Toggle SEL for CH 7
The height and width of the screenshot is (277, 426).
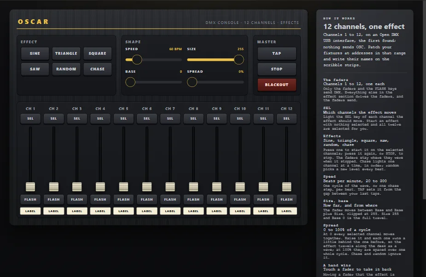[170, 119]
